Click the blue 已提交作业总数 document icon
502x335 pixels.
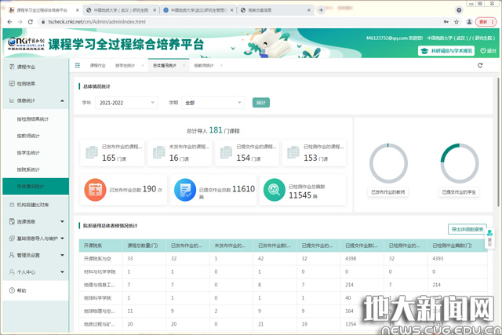[185, 189]
